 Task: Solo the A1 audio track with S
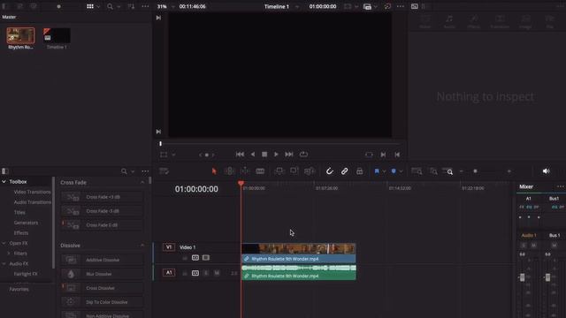206,273
